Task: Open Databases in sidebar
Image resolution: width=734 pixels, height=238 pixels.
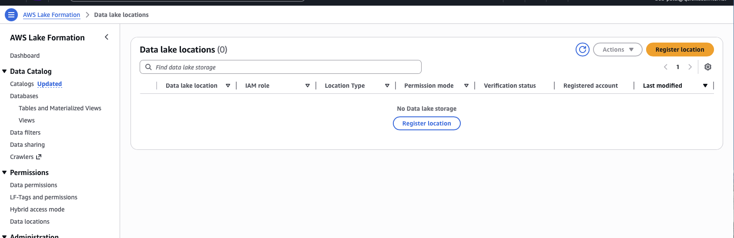Action: pyautogui.click(x=24, y=96)
